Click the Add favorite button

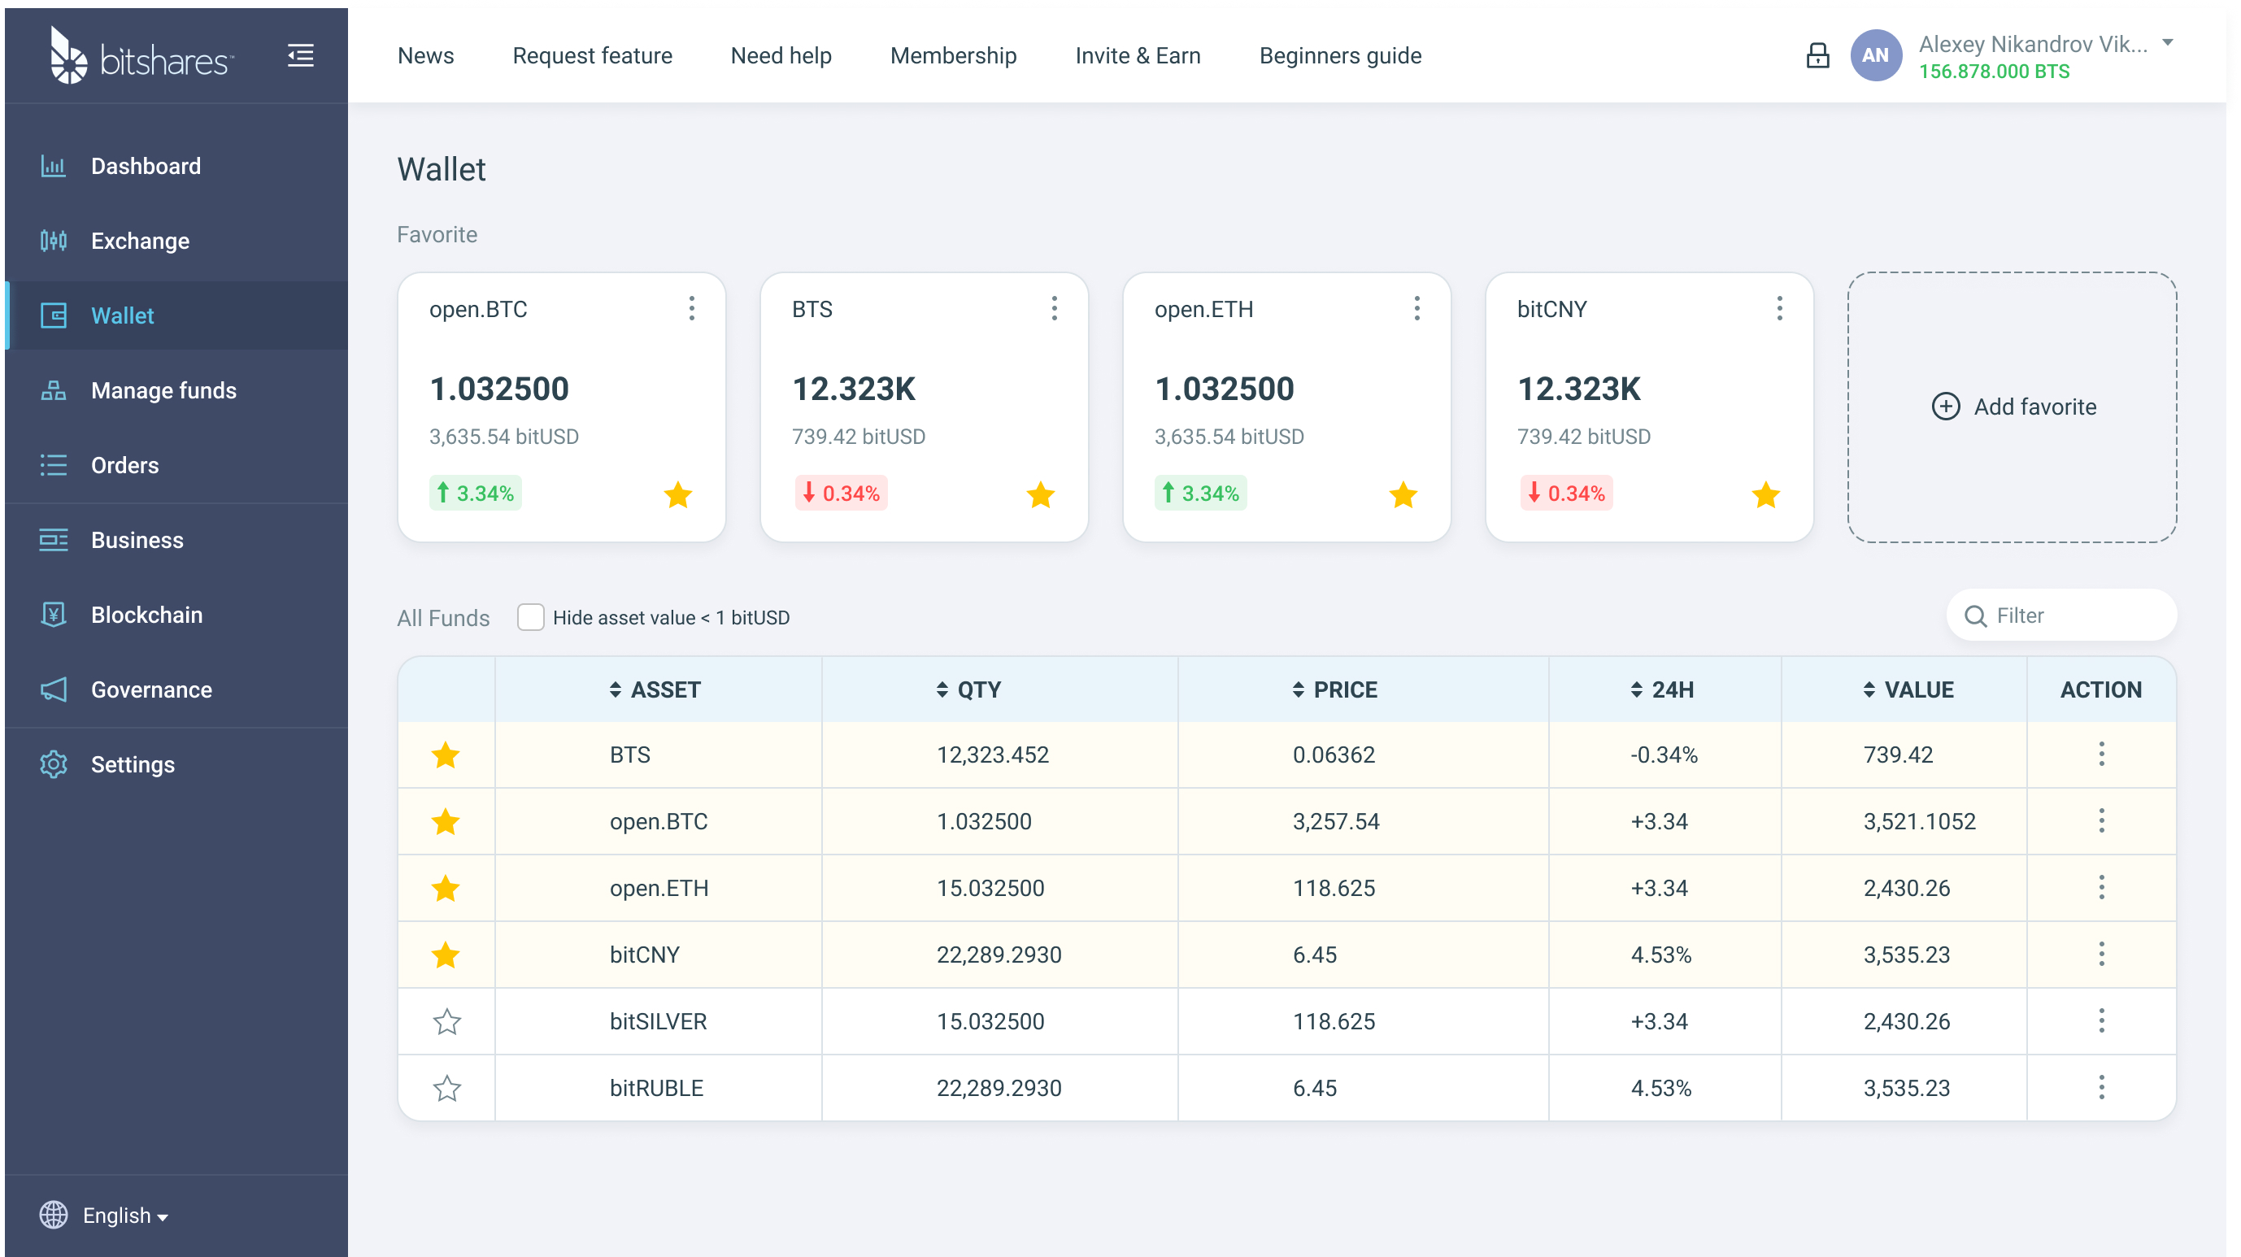(x=2013, y=407)
